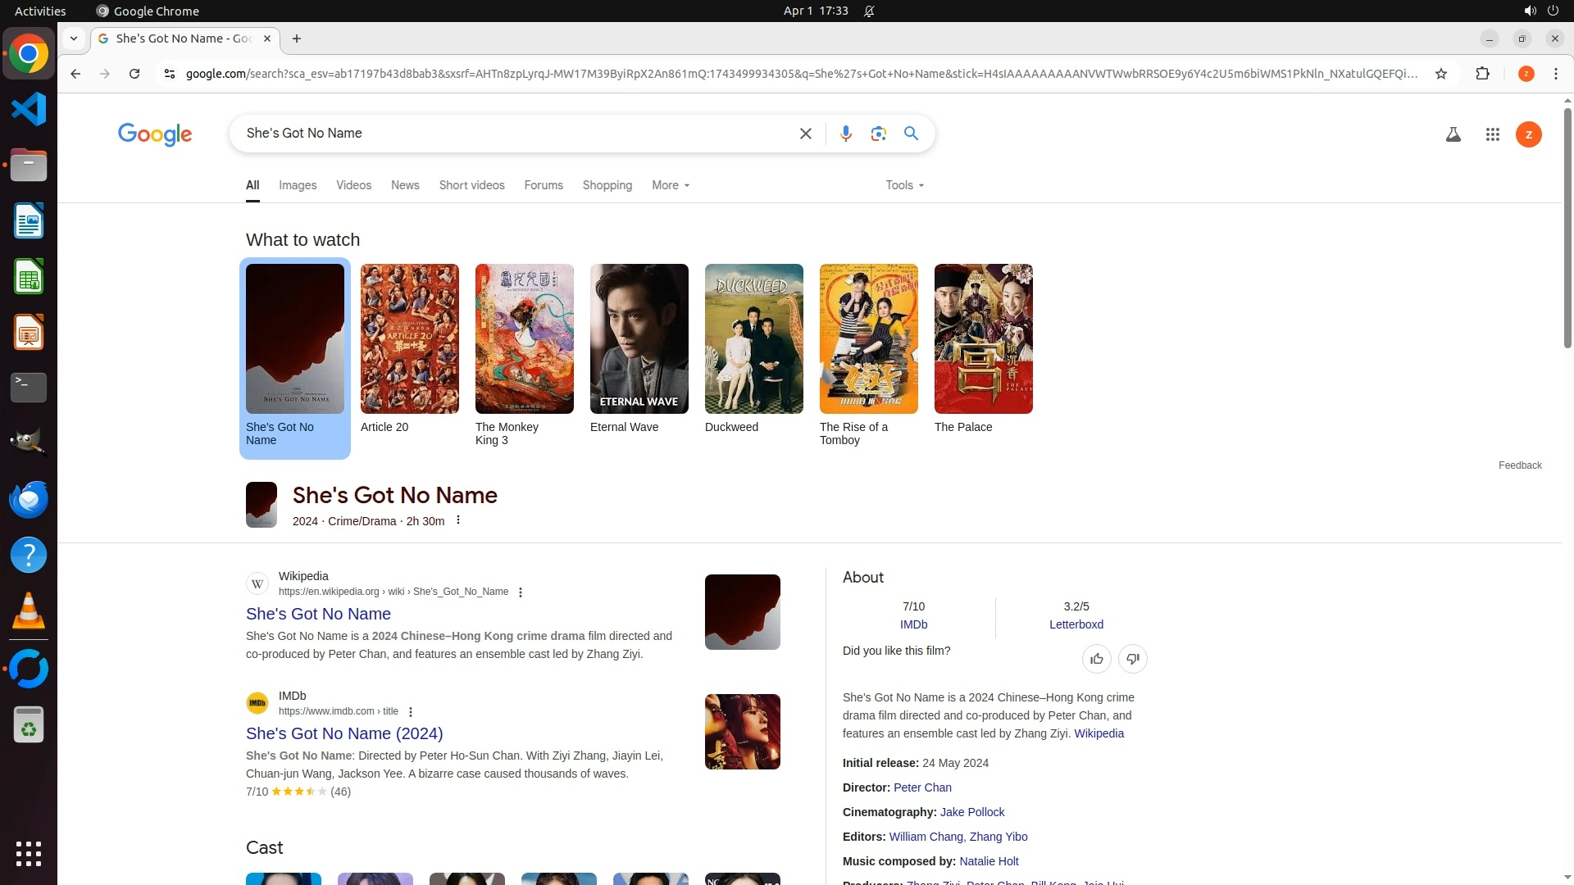Clear the search box text
Screen dimensions: 1574x885
coord(805,134)
